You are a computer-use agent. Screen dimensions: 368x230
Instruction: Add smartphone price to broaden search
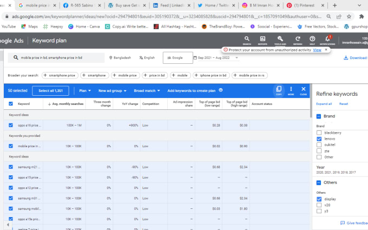point(60,75)
